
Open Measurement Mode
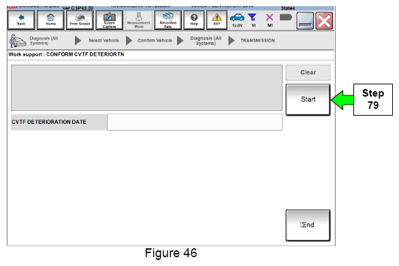139,20
